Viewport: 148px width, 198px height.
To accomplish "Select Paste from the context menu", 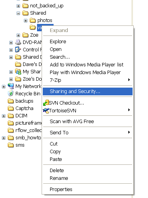I will point(87,159).
